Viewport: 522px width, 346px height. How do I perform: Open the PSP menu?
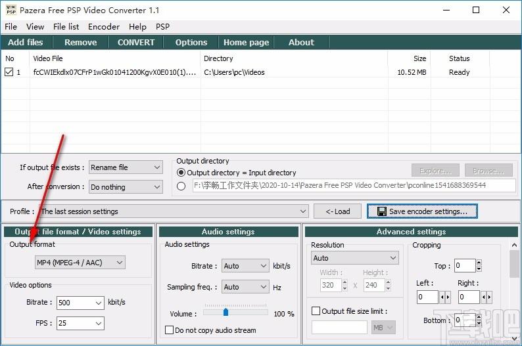162,26
